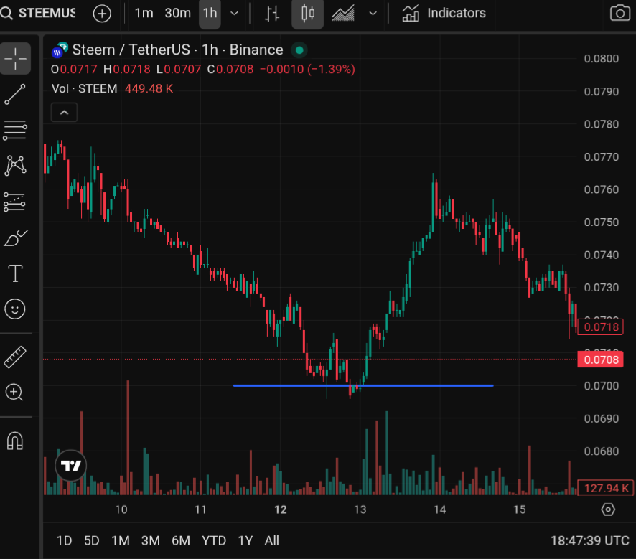Click the 127.94 K volume label
Screen dimensions: 636x559
tap(606, 488)
